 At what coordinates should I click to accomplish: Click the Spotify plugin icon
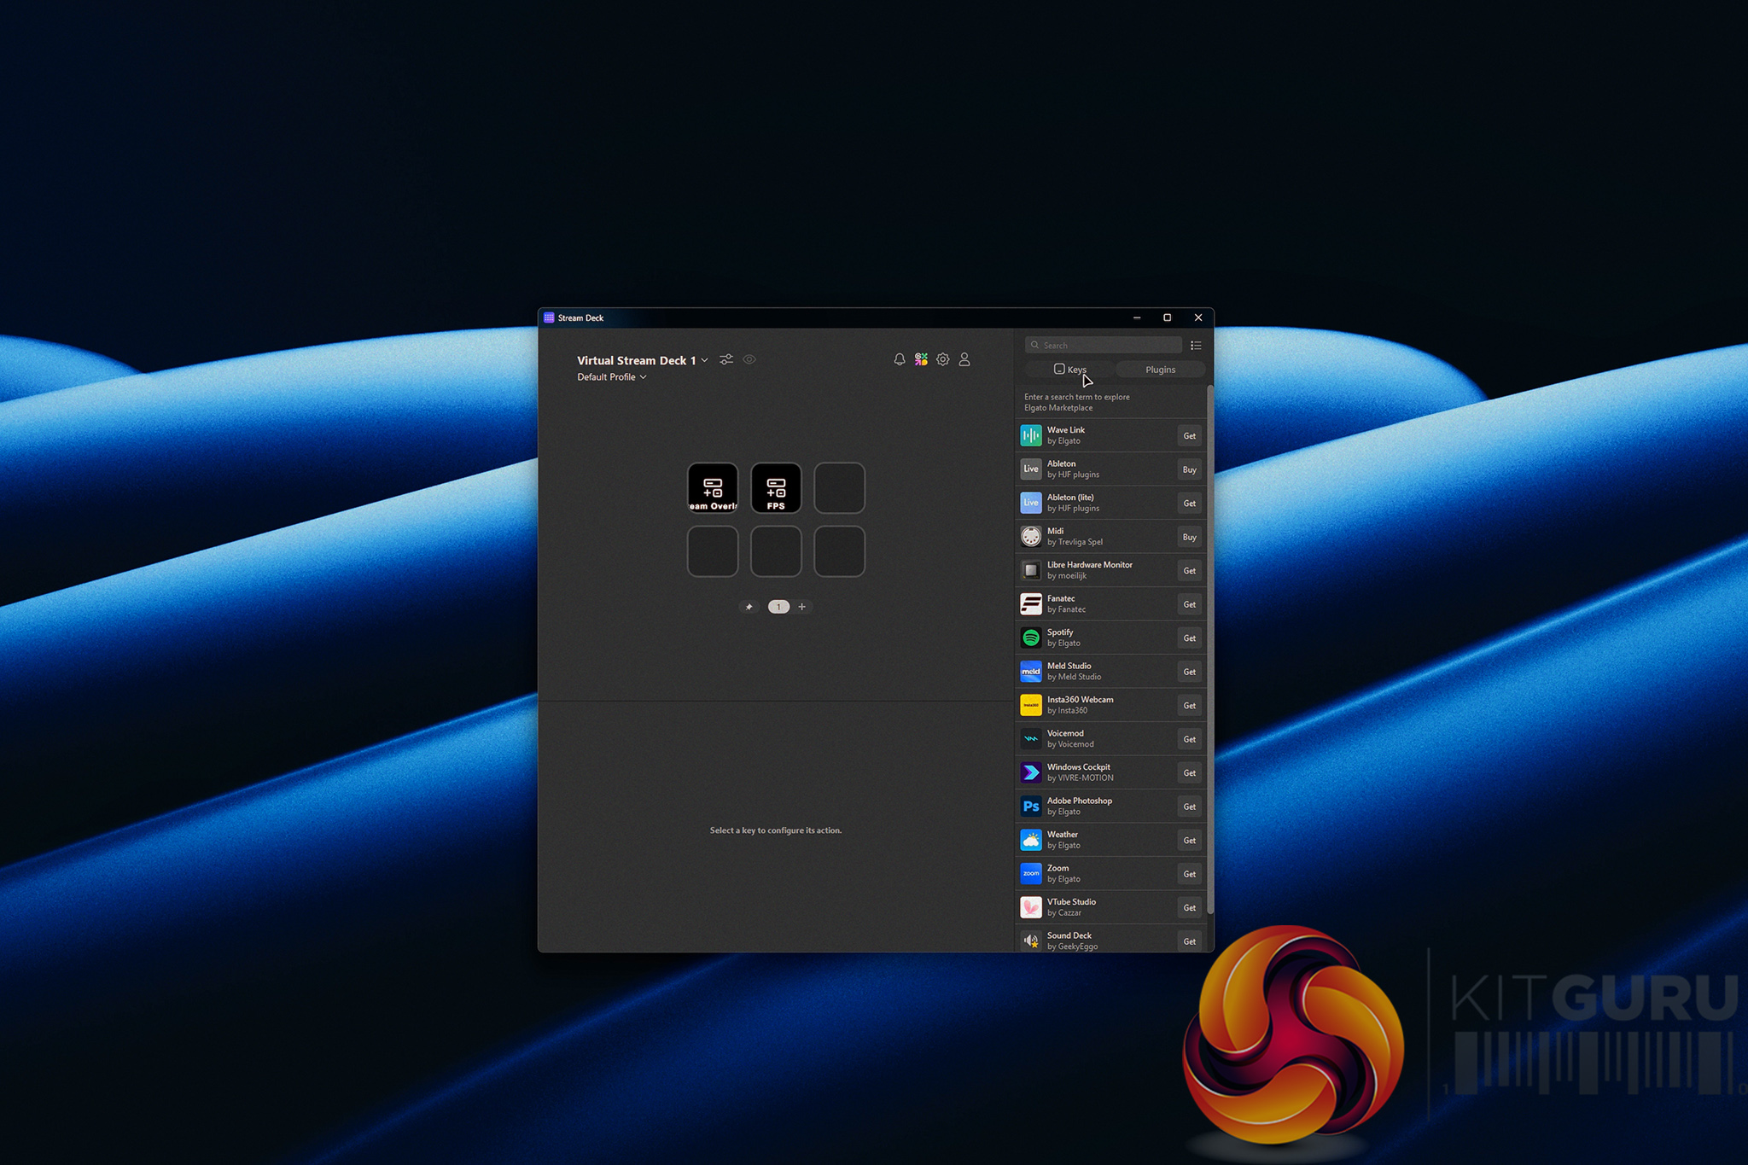[1031, 638]
